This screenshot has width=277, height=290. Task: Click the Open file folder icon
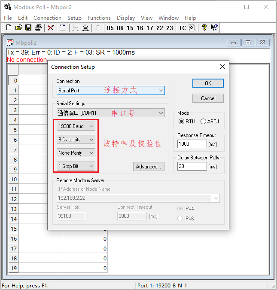tap(18, 28)
